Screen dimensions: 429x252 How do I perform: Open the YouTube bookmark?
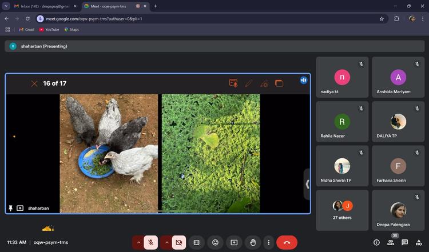[49, 29]
